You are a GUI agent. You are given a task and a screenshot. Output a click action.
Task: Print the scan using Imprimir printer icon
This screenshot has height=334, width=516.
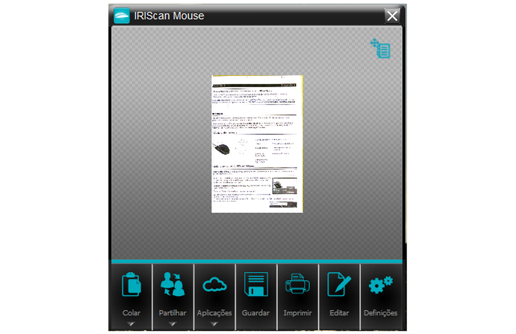(x=297, y=284)
